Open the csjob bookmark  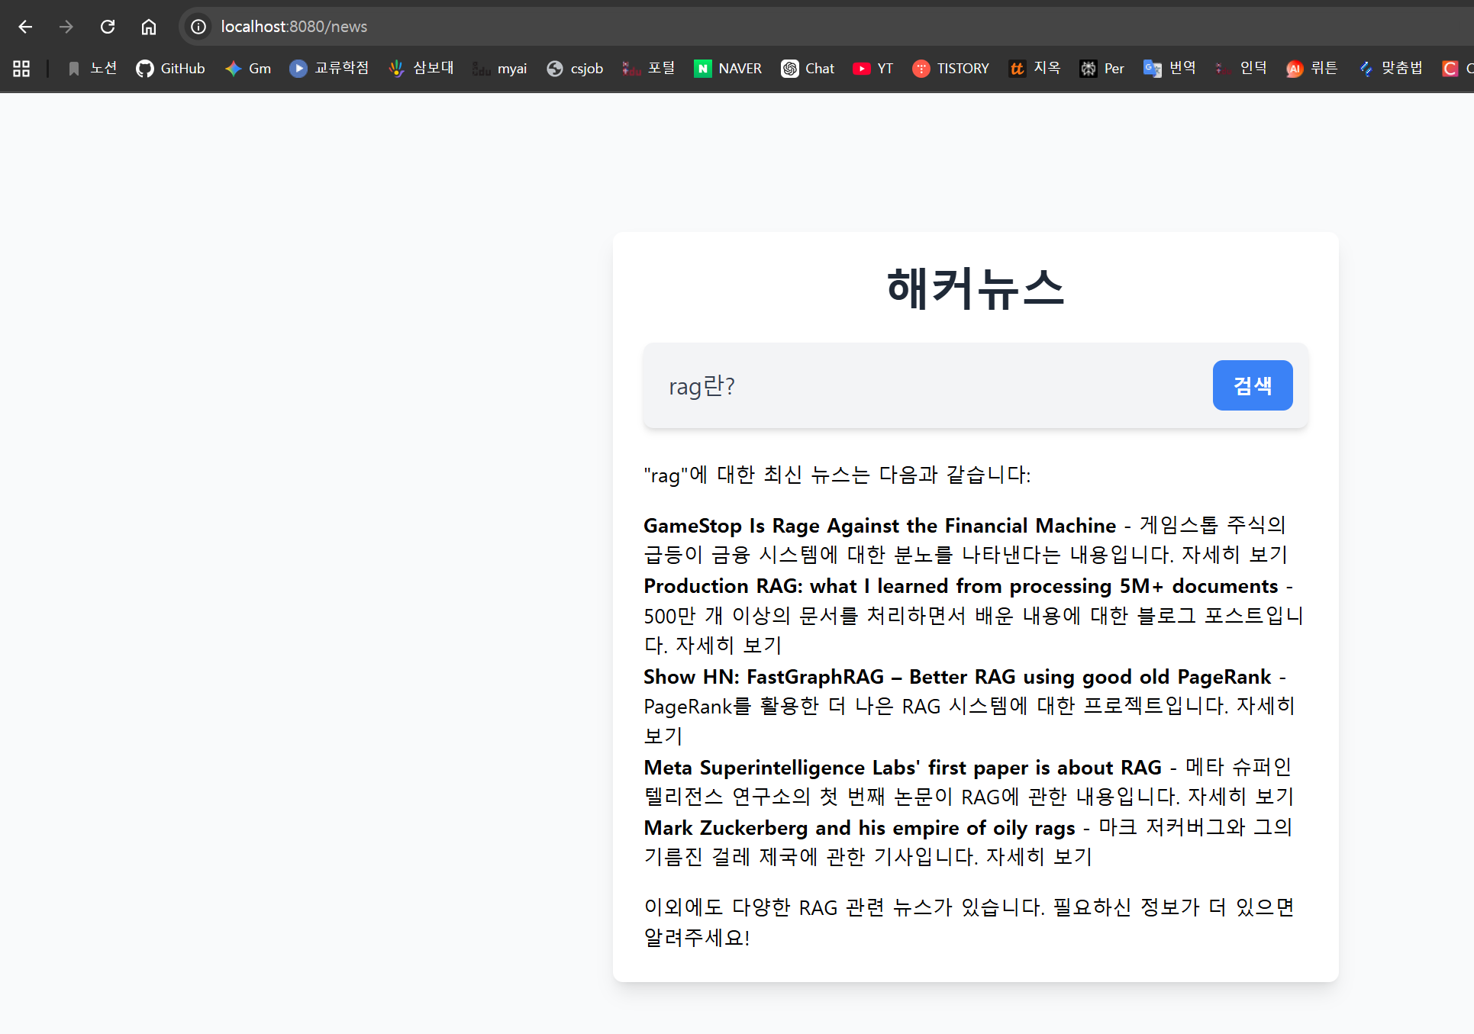(575, 69)
